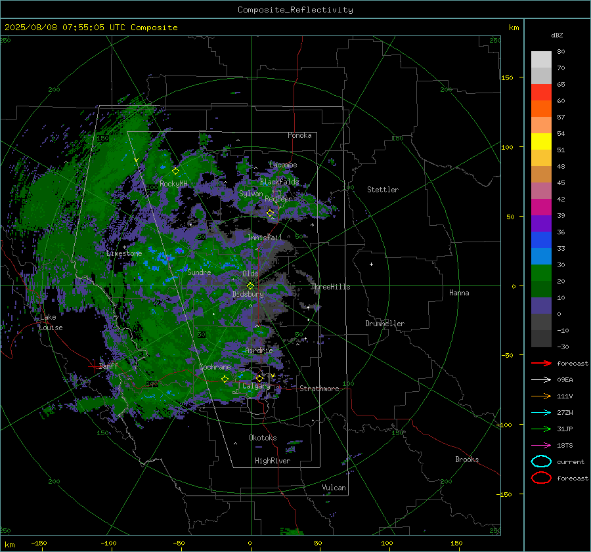Click the Hanna city label
The height and width of the screenshot is (552, 591).
pos(459,293)
